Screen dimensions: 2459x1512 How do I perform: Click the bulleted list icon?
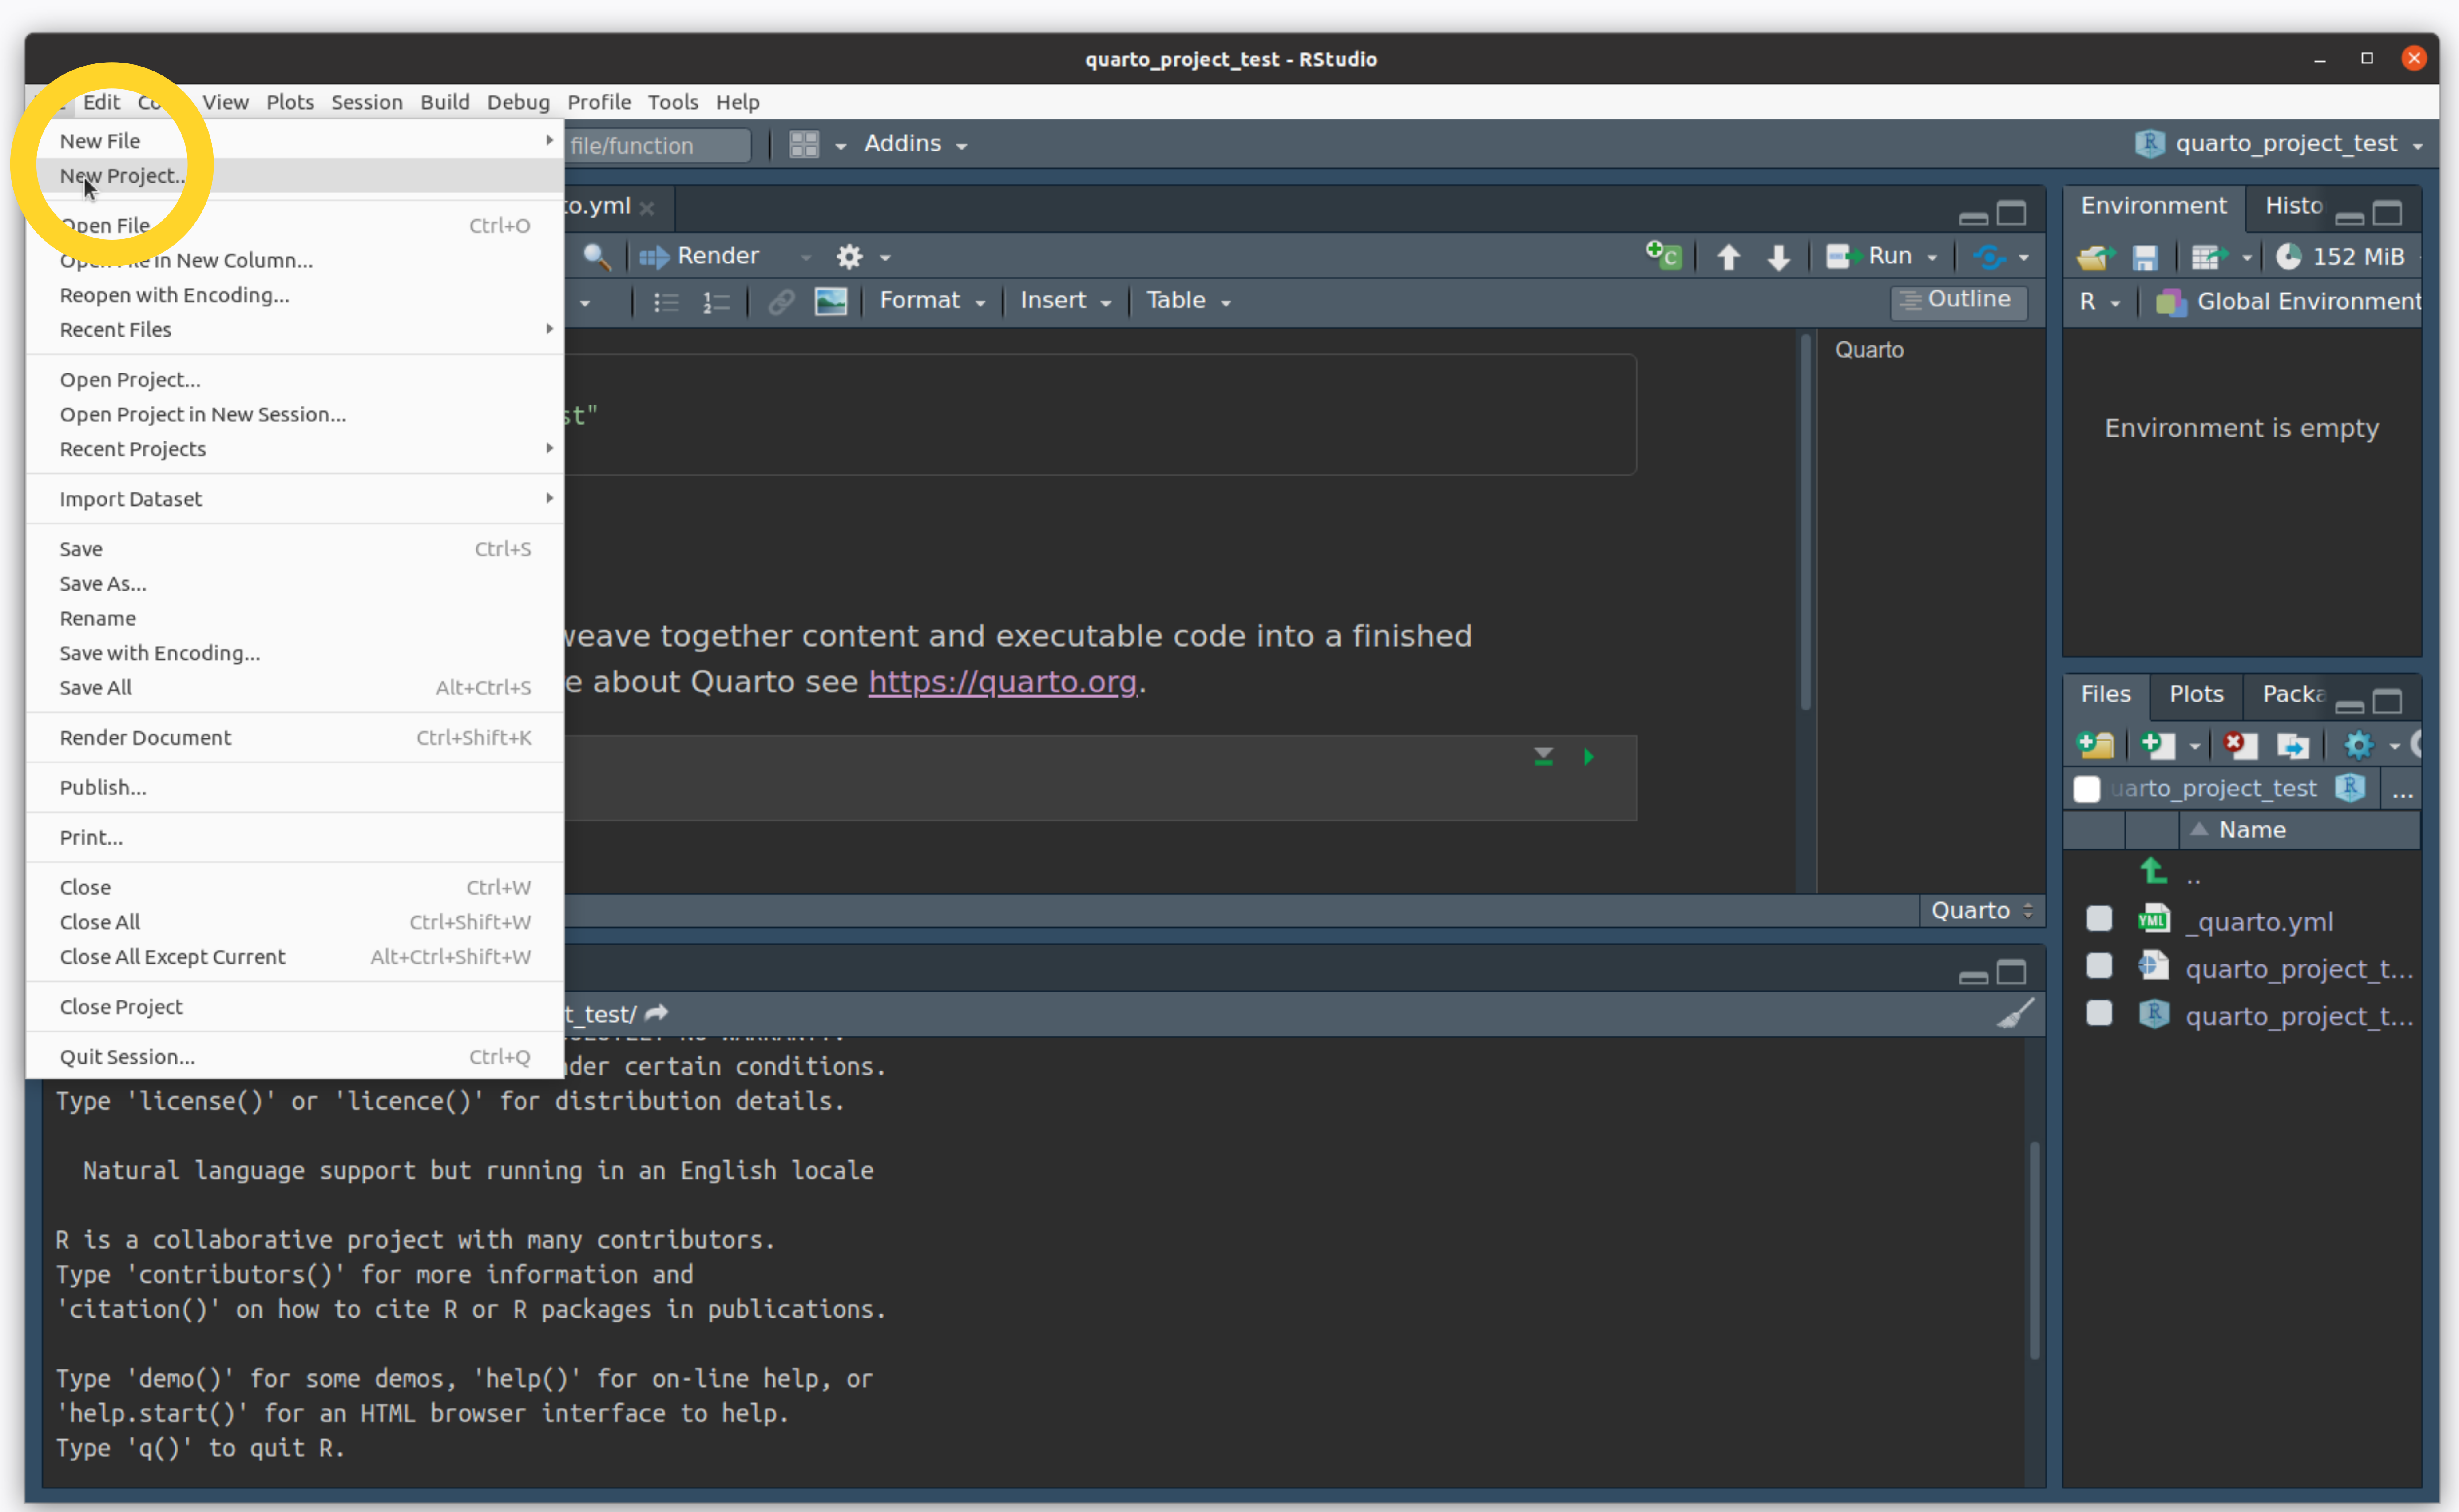pos(666,301)
